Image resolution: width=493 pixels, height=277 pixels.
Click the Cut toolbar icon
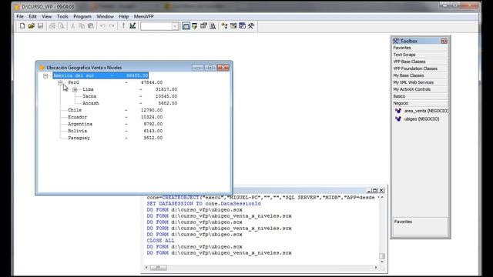point(72,25)
